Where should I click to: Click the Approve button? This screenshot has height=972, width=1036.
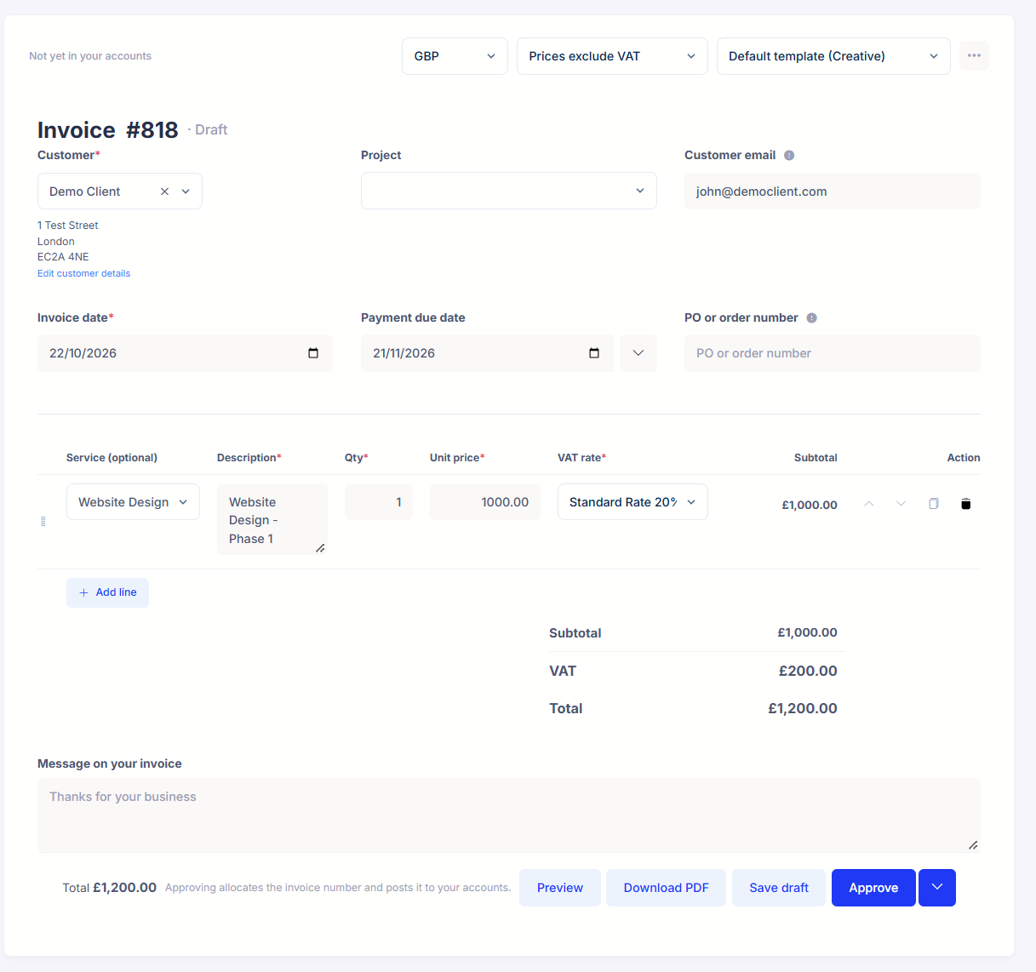click(873, 888)
